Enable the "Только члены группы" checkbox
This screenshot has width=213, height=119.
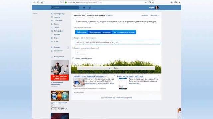pyautogui.click(x=73, y=58)
